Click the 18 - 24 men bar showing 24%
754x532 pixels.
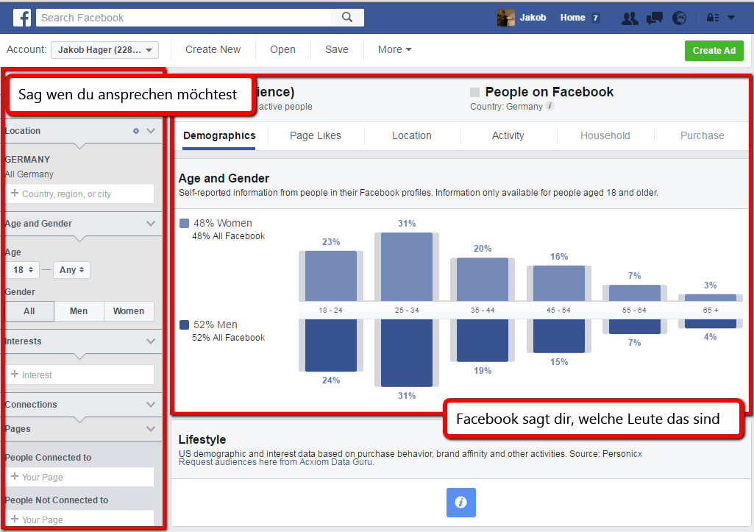point(331,345)
